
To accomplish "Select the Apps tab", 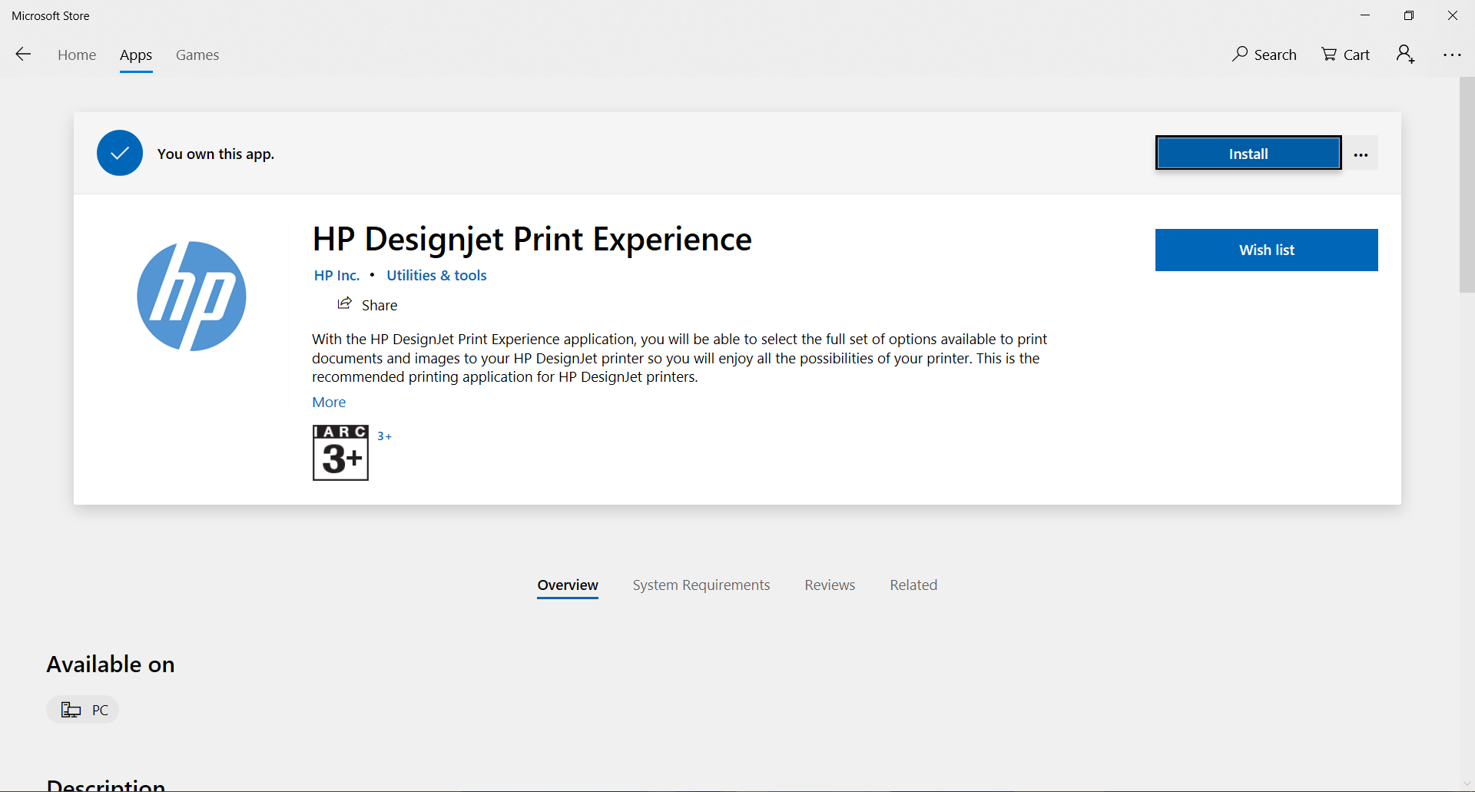I will (136, 55).
